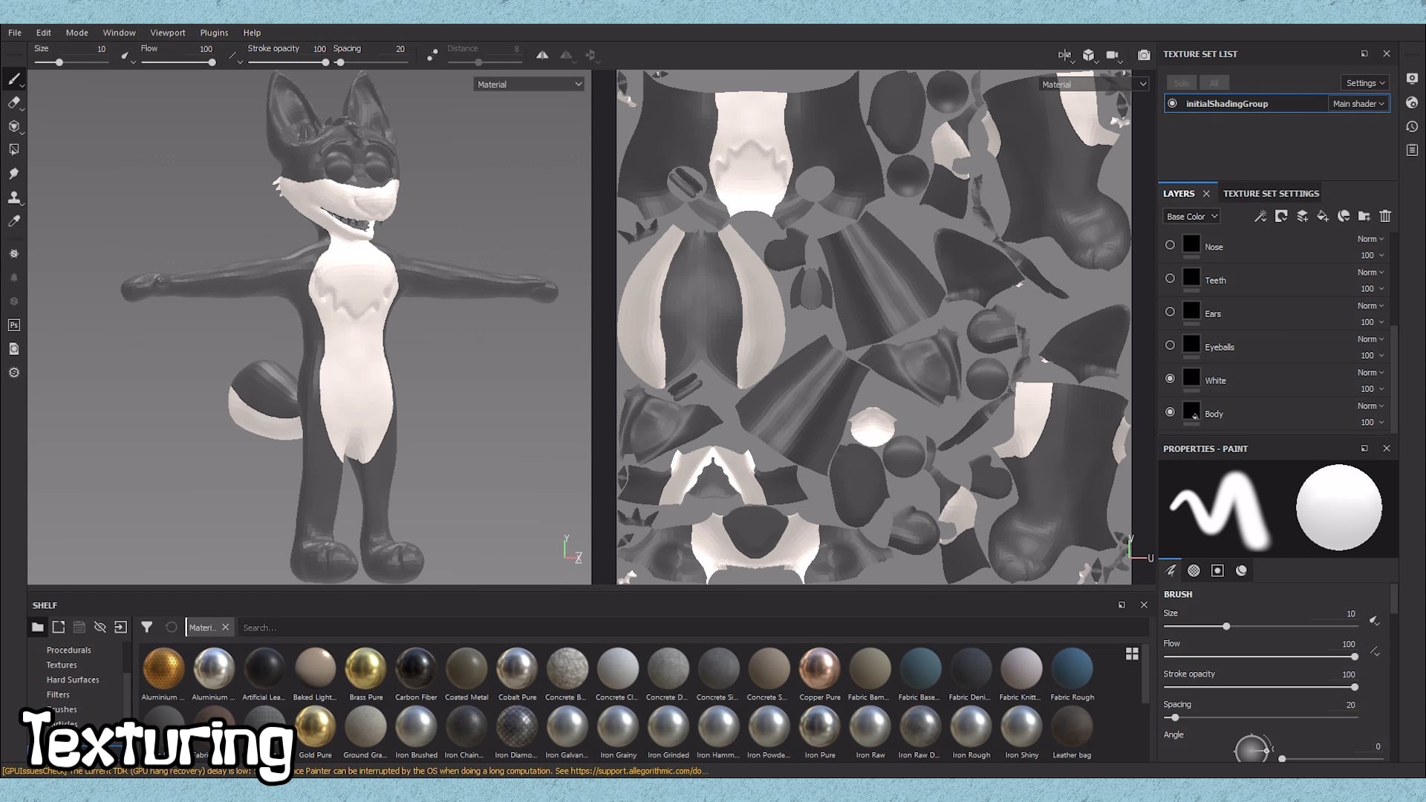Select the Clone stamp tool

tap(13, 198)
